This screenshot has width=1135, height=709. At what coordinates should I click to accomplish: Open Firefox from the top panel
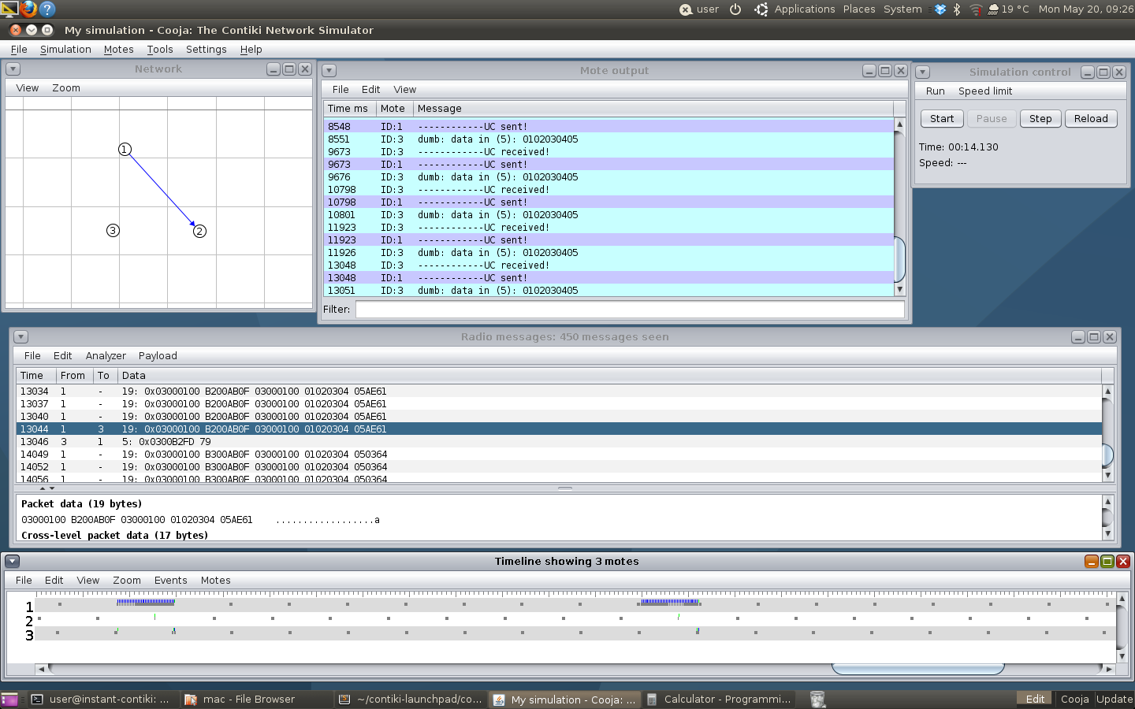tap(28, 9)
